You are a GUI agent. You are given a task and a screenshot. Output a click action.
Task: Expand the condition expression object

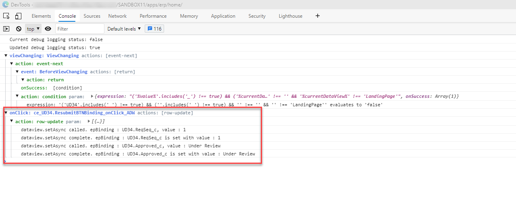(x=92, y=96)
